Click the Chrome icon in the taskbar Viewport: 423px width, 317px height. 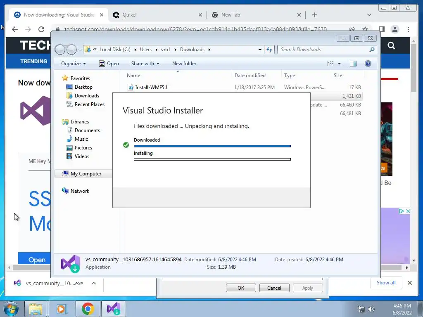(88, 309)
